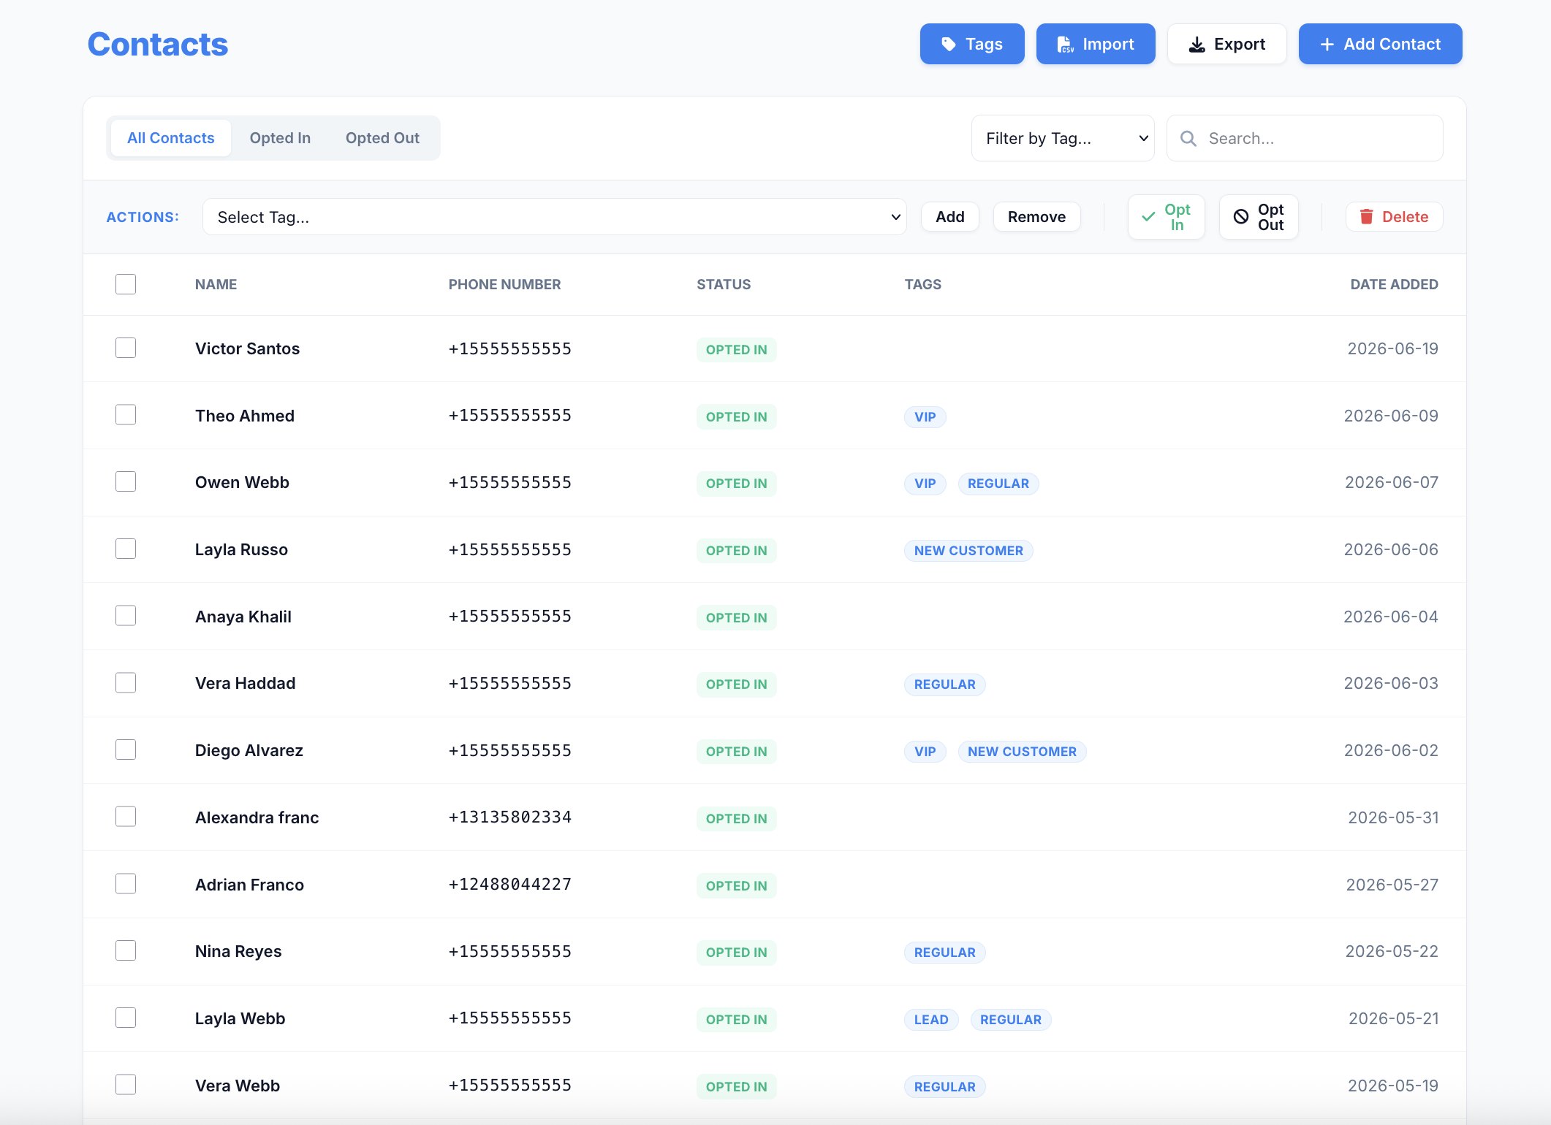Click the NEW CUSTOMER tag on Layla Russo
Image resolution: width=1551 pixels, height=1125 pixels.
(968, 551)
